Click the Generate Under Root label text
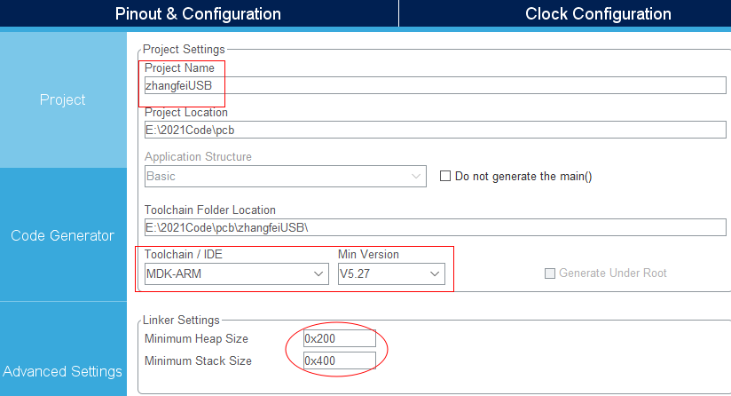This screenshot has height=396, width=731. pos(613,273)
